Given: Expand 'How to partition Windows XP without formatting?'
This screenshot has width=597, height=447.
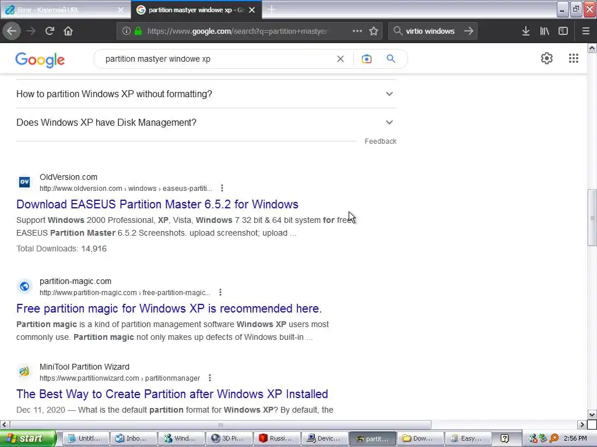Looking at the screenshot, I should pos(206,94).
